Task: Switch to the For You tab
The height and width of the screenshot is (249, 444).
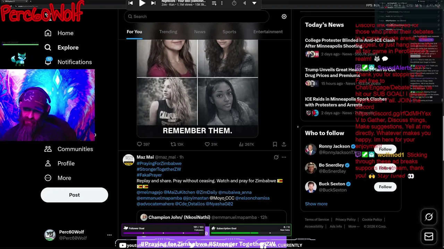Action: (x=134, y=32)
